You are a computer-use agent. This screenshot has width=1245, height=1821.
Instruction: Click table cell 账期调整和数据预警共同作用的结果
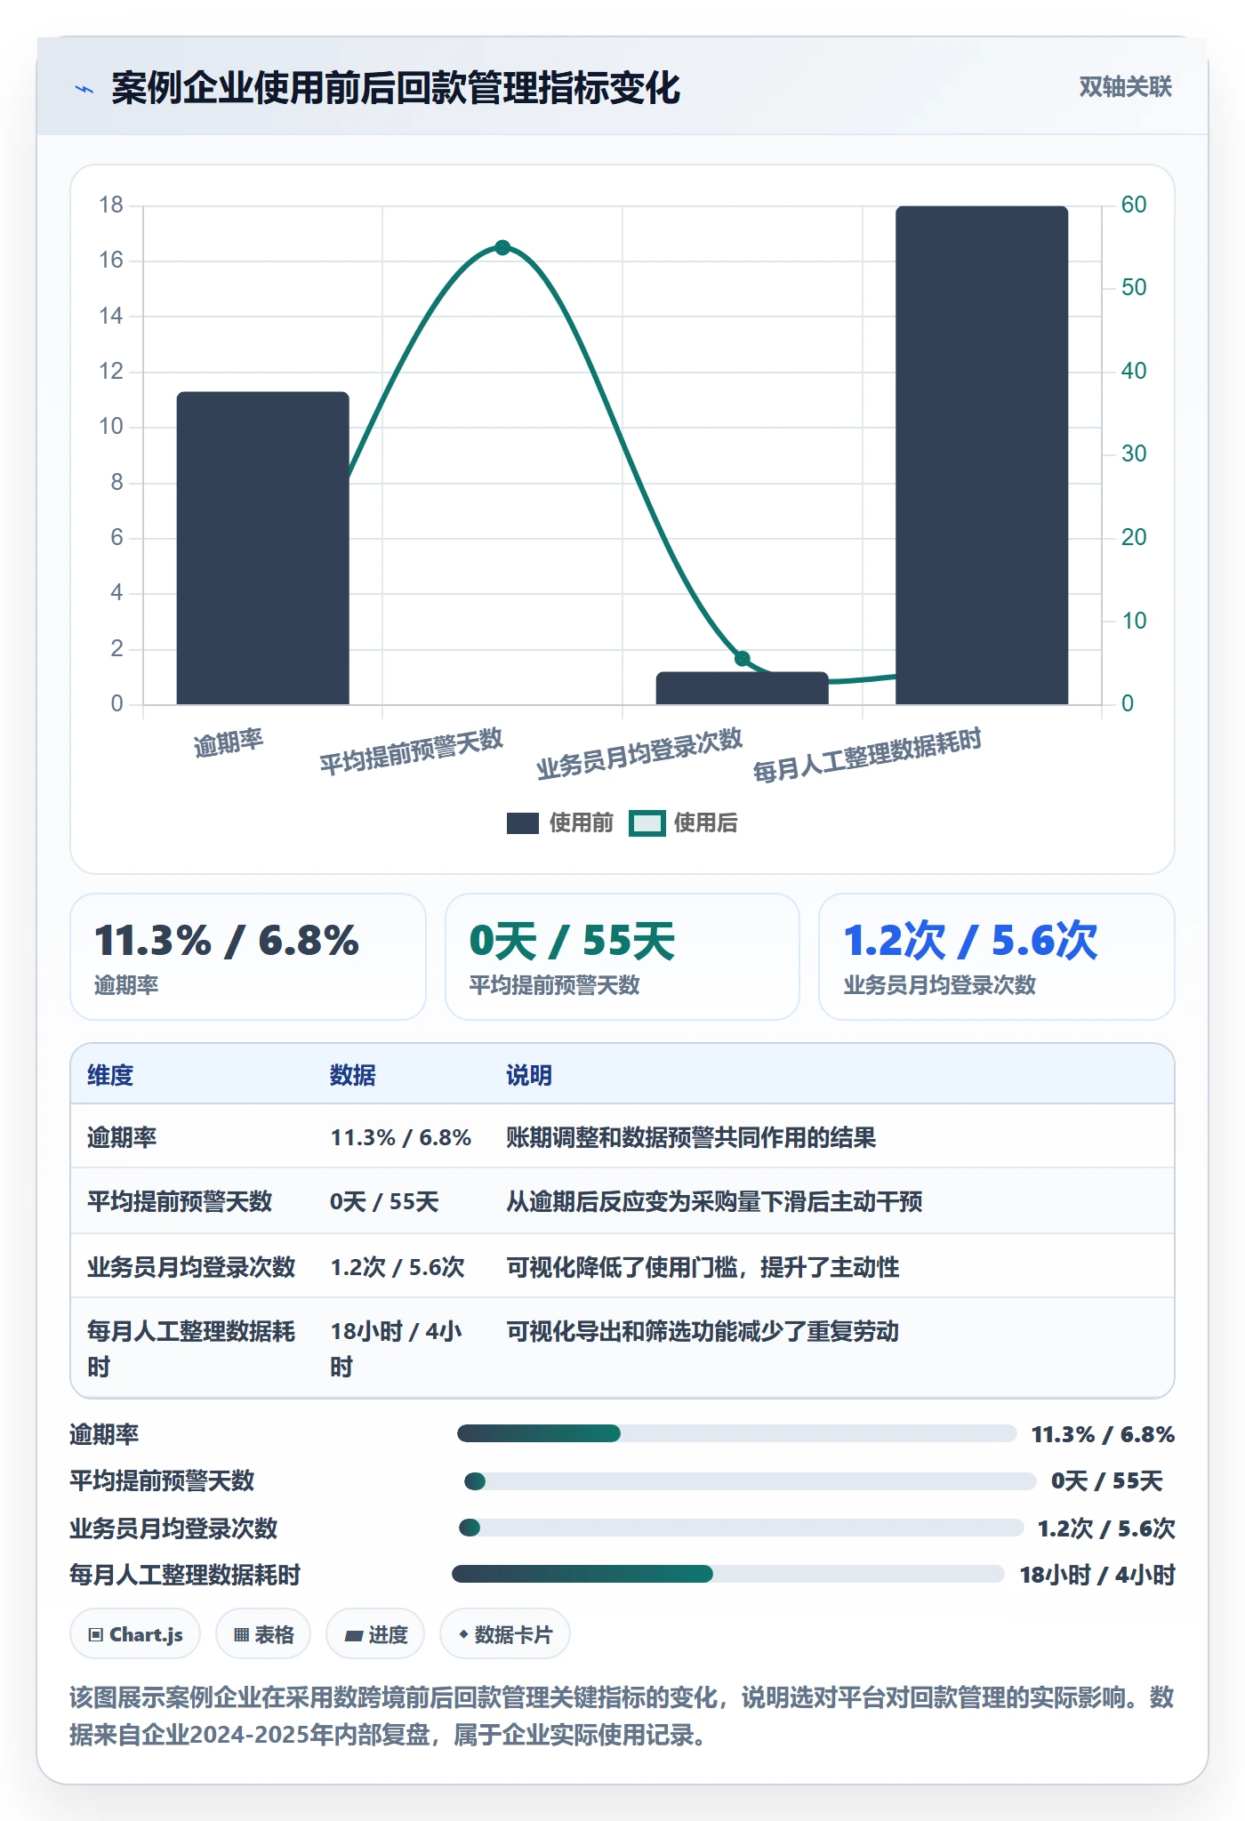pos(691,1137)
